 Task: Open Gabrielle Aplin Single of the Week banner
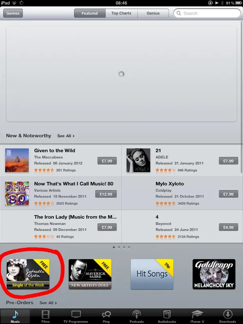[28, 274]
